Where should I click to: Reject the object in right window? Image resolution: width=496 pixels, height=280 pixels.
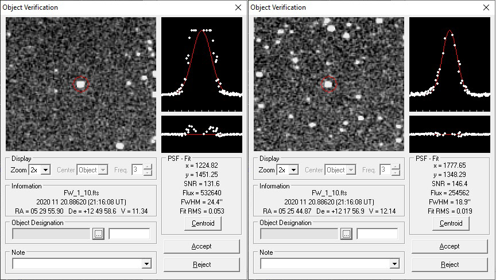pyautogui.click(x=449, y=265)
